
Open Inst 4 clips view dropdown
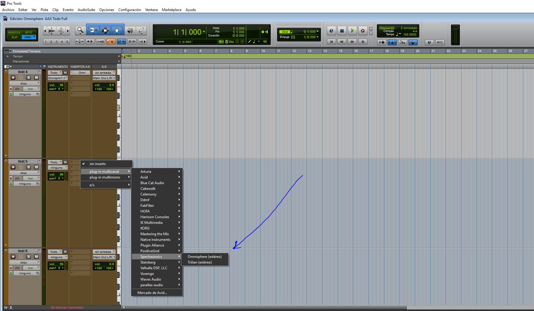(x=25, y=83)
